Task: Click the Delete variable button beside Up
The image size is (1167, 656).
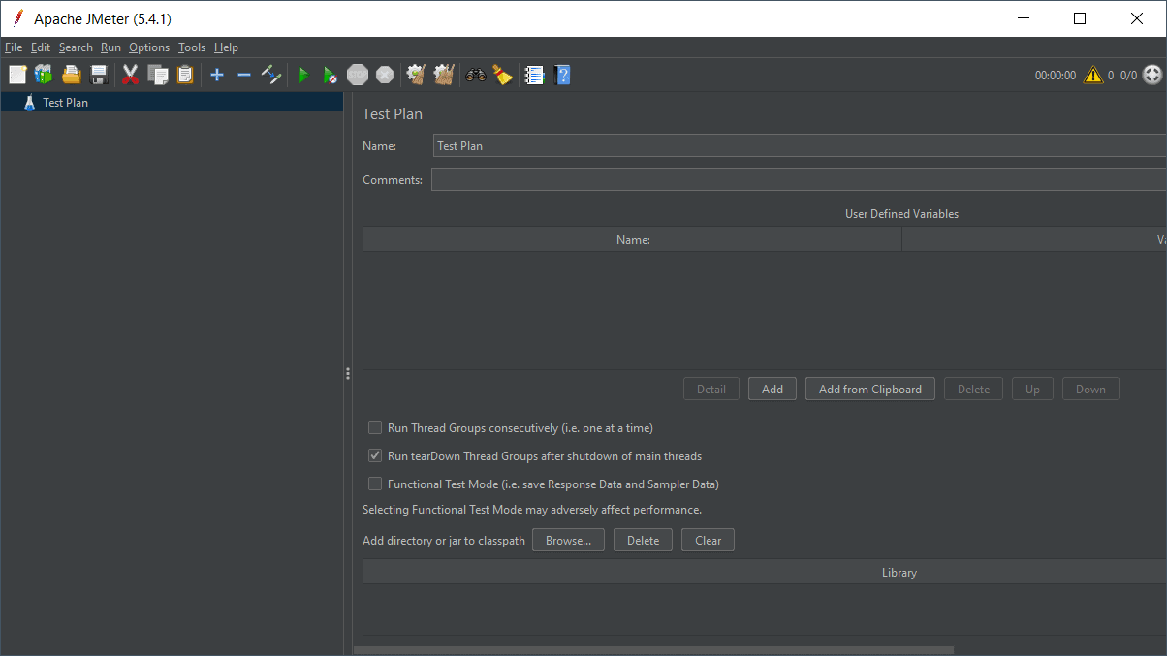Action: [974, 389]
